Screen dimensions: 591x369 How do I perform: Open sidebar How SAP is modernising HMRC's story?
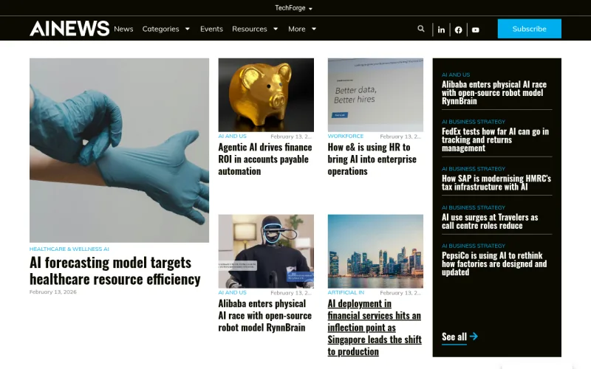[496, 182]
